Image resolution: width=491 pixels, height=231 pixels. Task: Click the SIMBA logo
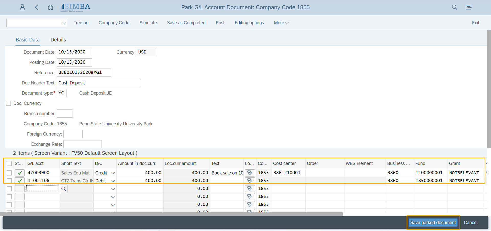point(75,7)
